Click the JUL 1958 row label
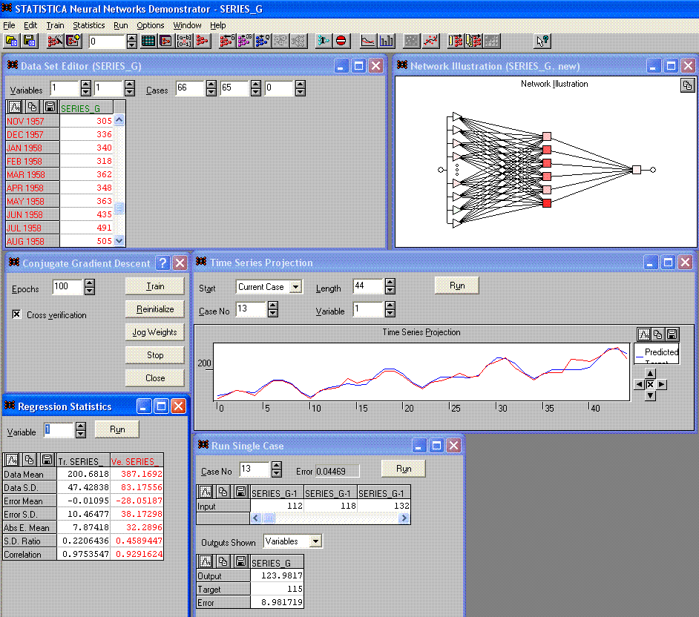 click(x=33, y=228)
